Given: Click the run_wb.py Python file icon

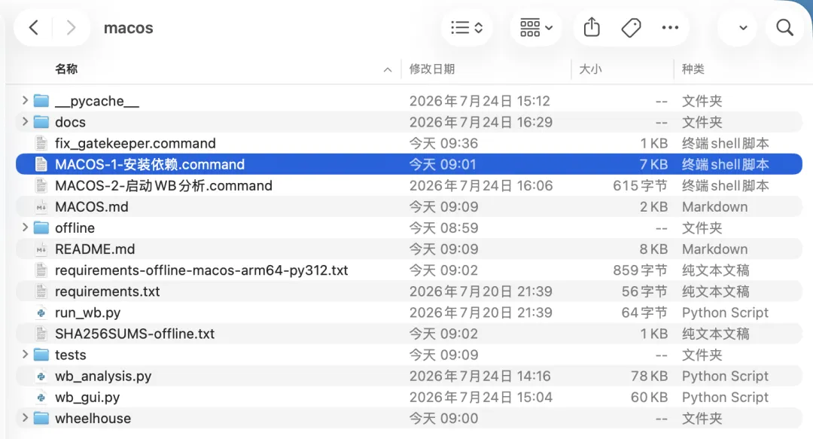Looking at the screenshot, I should tap(41, 312).
